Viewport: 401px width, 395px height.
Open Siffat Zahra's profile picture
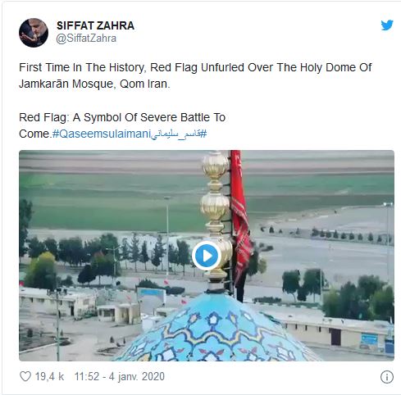click(x=34, y=33)
